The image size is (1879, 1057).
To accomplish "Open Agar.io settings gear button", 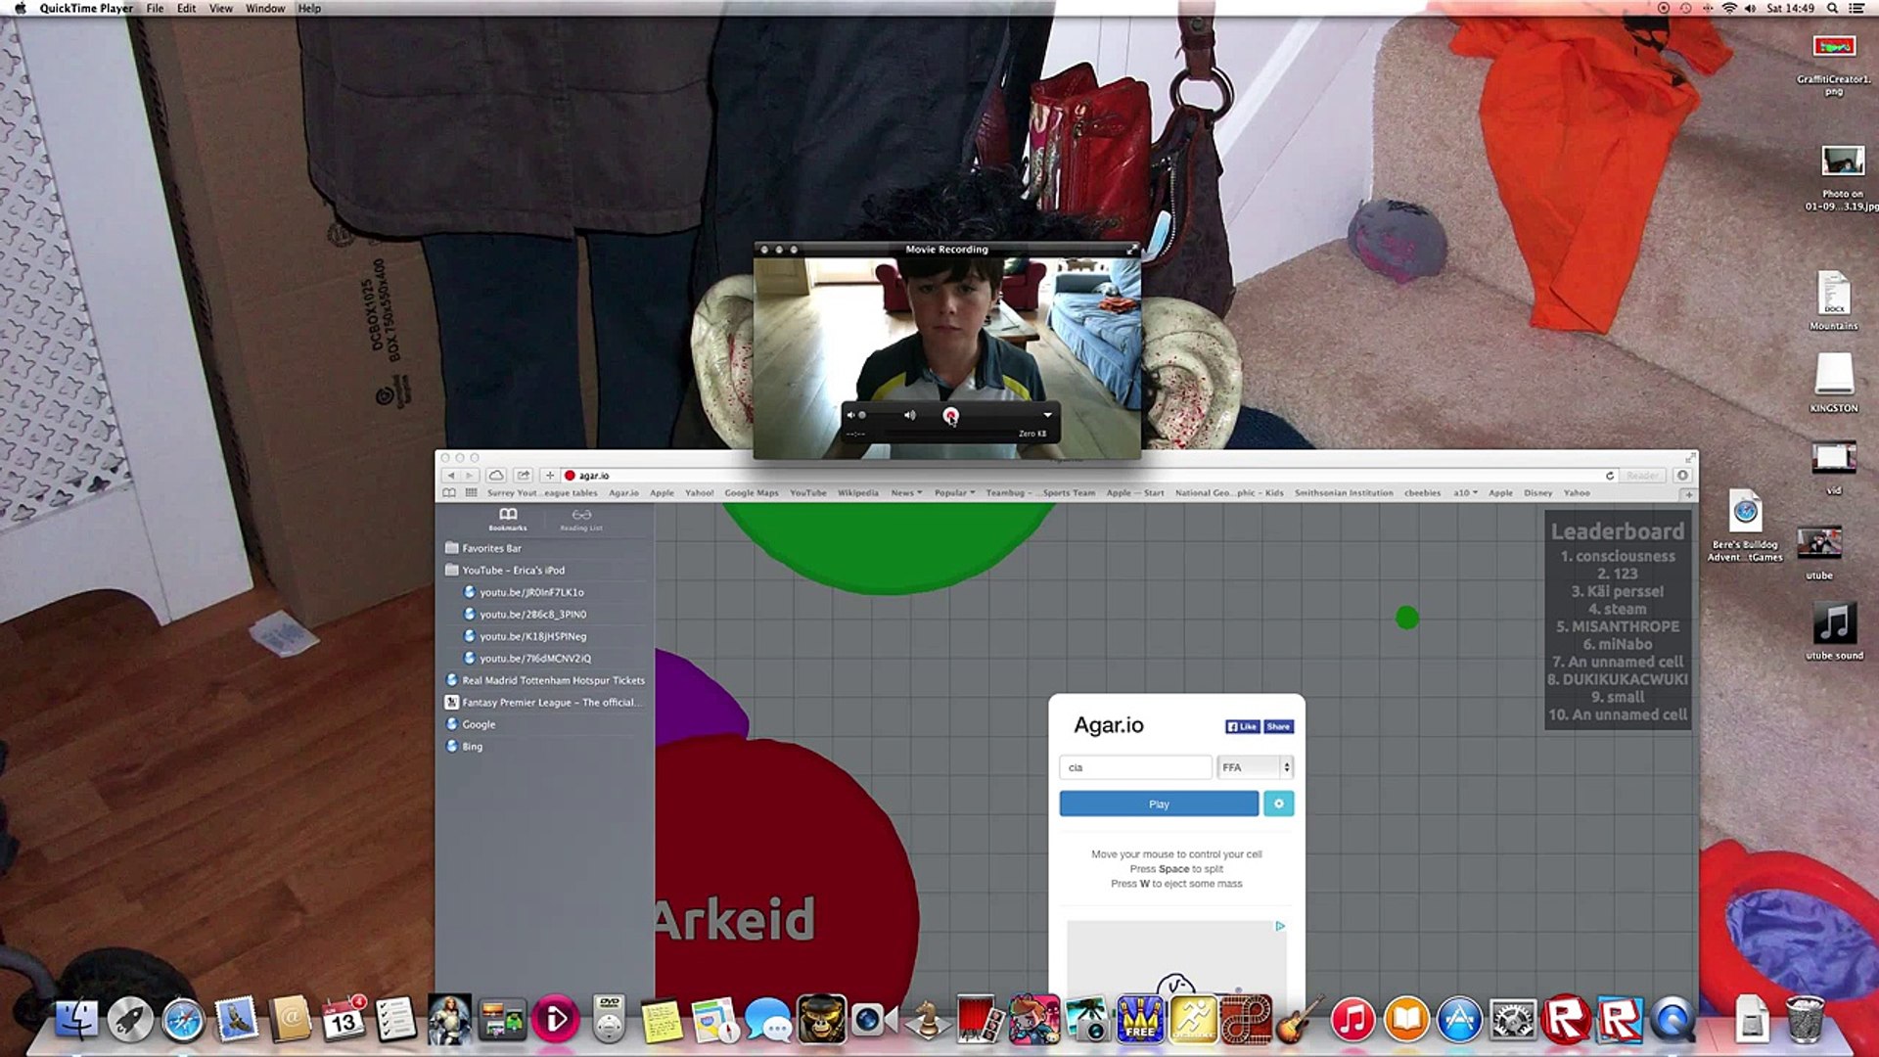I will coord(1278,804).
